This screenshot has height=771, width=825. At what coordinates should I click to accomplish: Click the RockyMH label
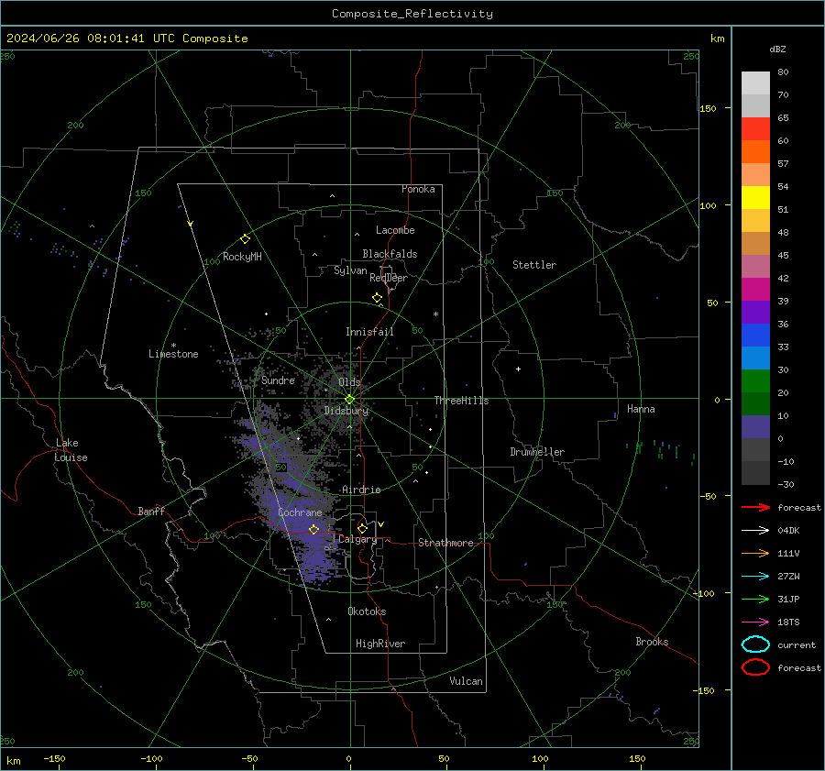point(242,257)
